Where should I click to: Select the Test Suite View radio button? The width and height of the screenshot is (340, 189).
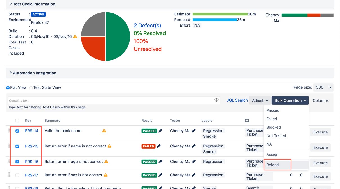pos(31,88)
